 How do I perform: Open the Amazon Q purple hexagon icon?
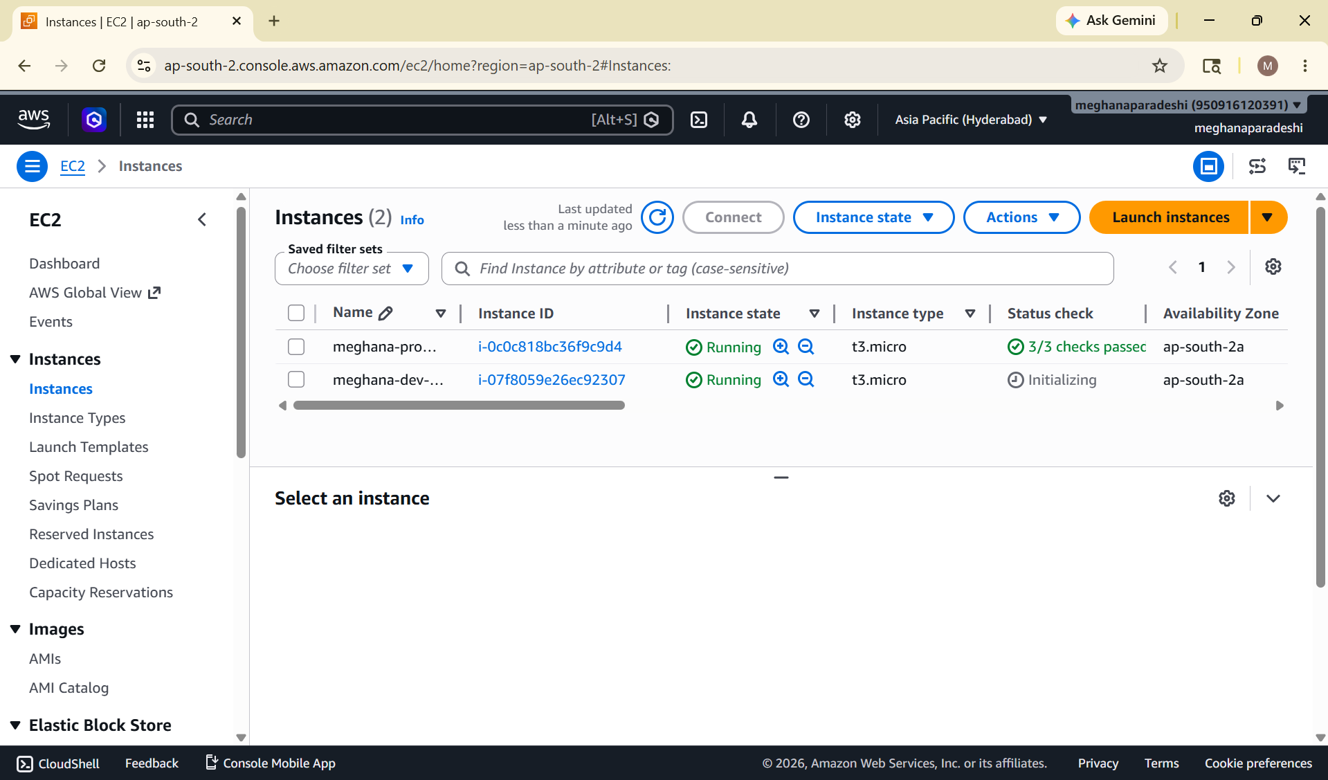pyautogui.click(x=94, y=120)
